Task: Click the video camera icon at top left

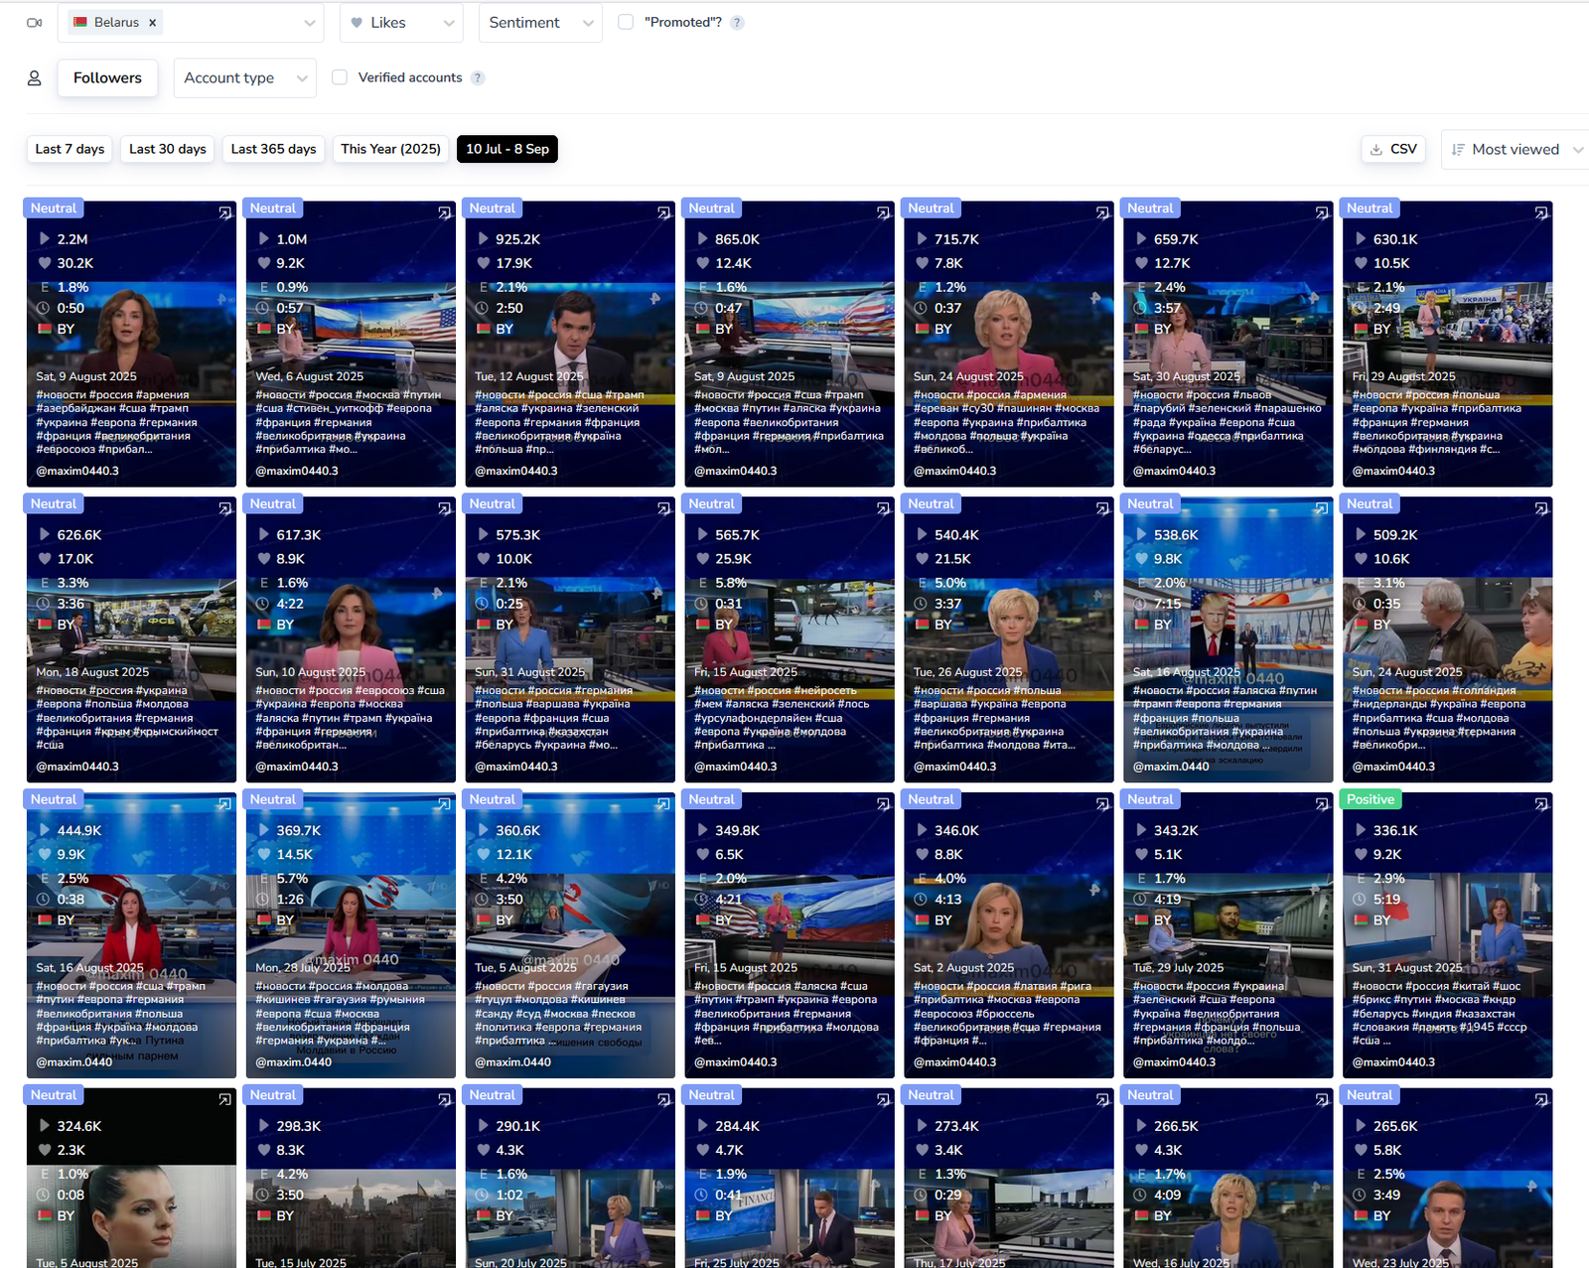Action: coord(35,23)
